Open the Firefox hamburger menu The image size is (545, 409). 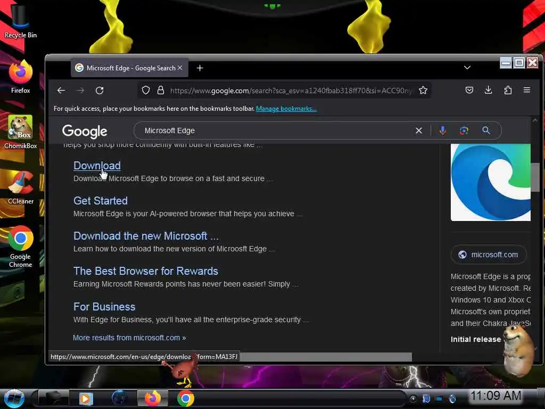point(527,91)
